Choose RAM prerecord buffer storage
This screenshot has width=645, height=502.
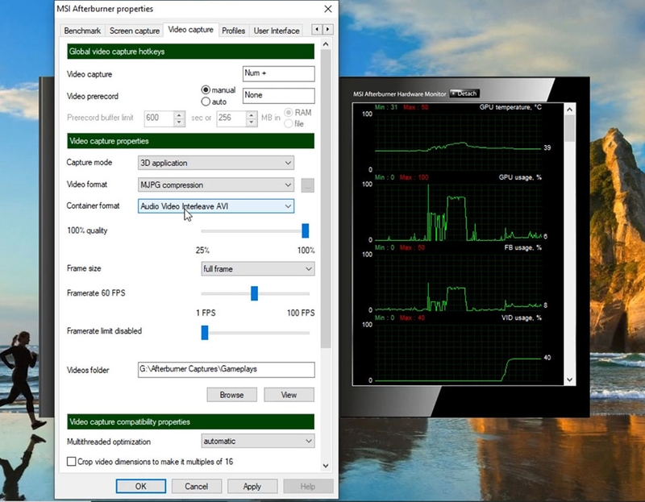[289, 113]
